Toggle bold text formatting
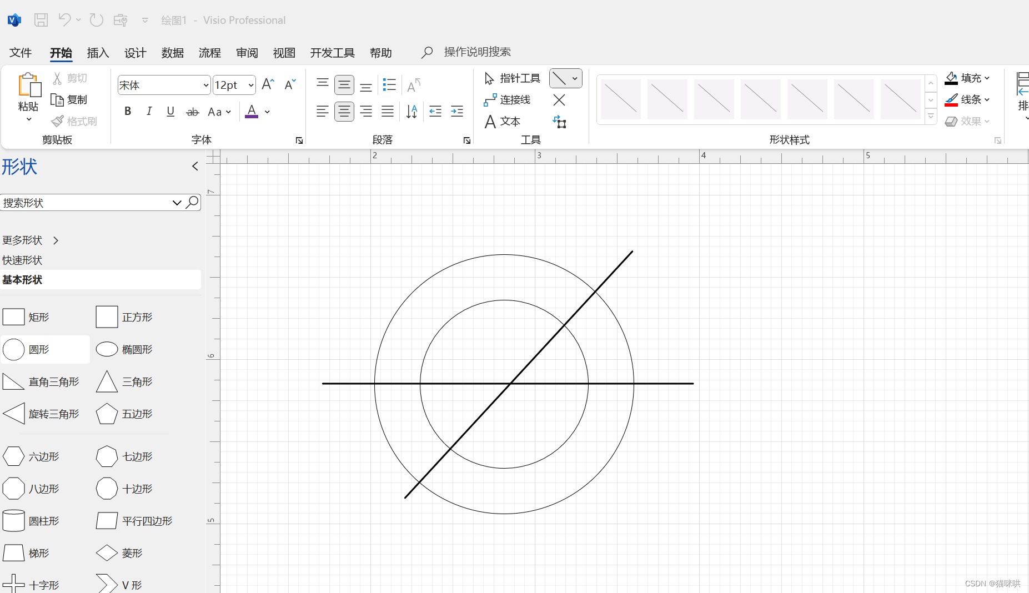 coord(127,112)
